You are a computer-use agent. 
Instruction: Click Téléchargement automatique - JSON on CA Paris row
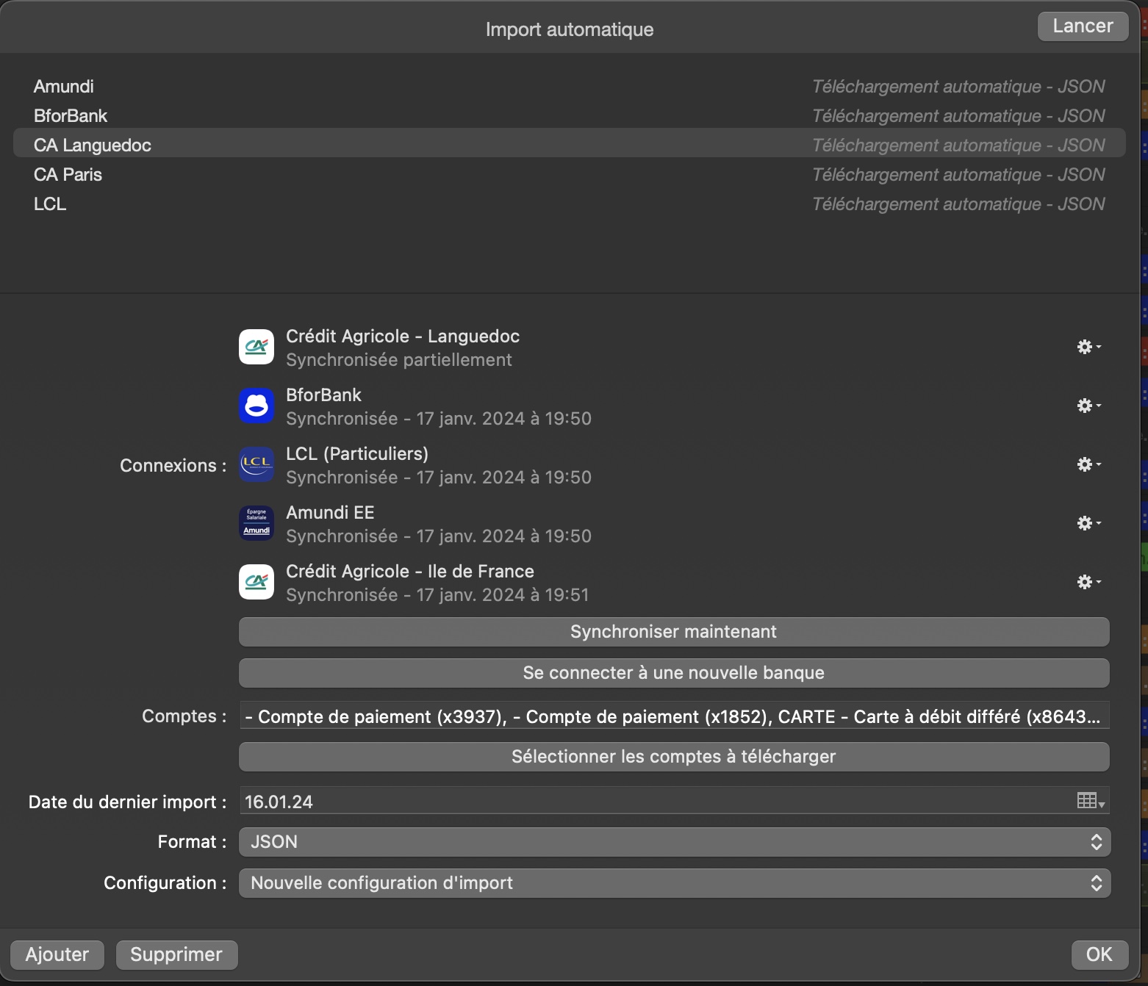pos(958,175)
